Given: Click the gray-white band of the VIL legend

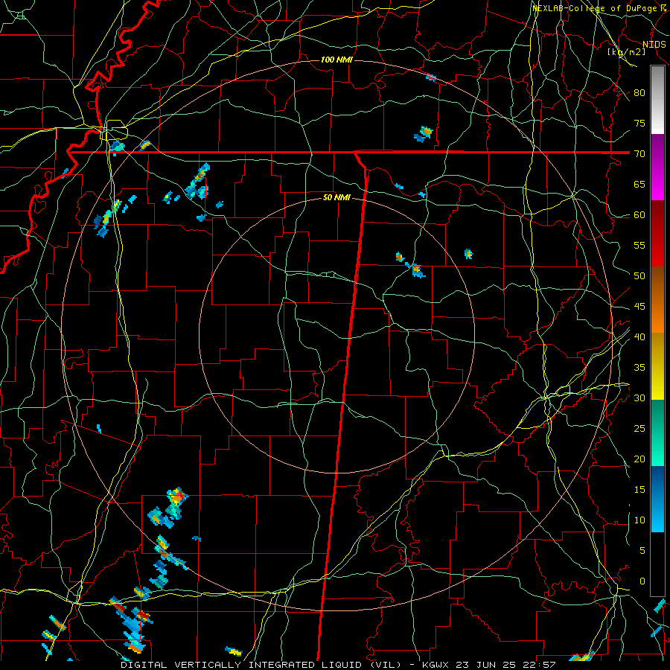Looking at the screenshot, I should click(657, 100).
